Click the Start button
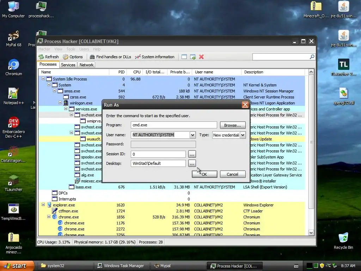This screenshot has width=361, height=271. click(x=17, y=266)
